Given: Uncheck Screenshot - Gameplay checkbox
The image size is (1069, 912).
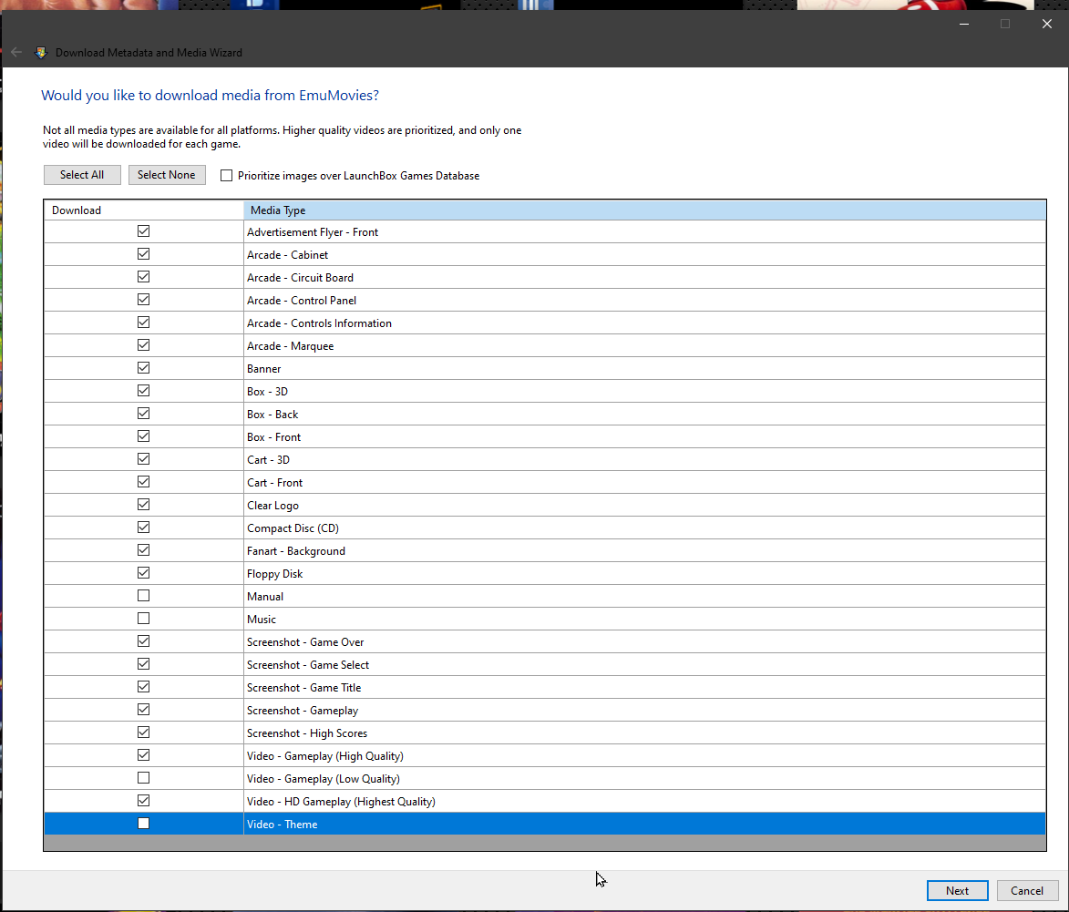Looking at the screenshot, I should [x=143, y=710].
